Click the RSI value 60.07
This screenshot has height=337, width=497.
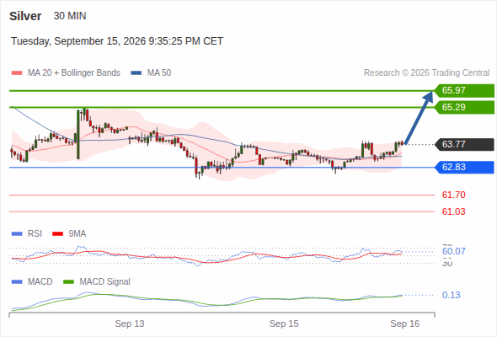click(453, 251)
